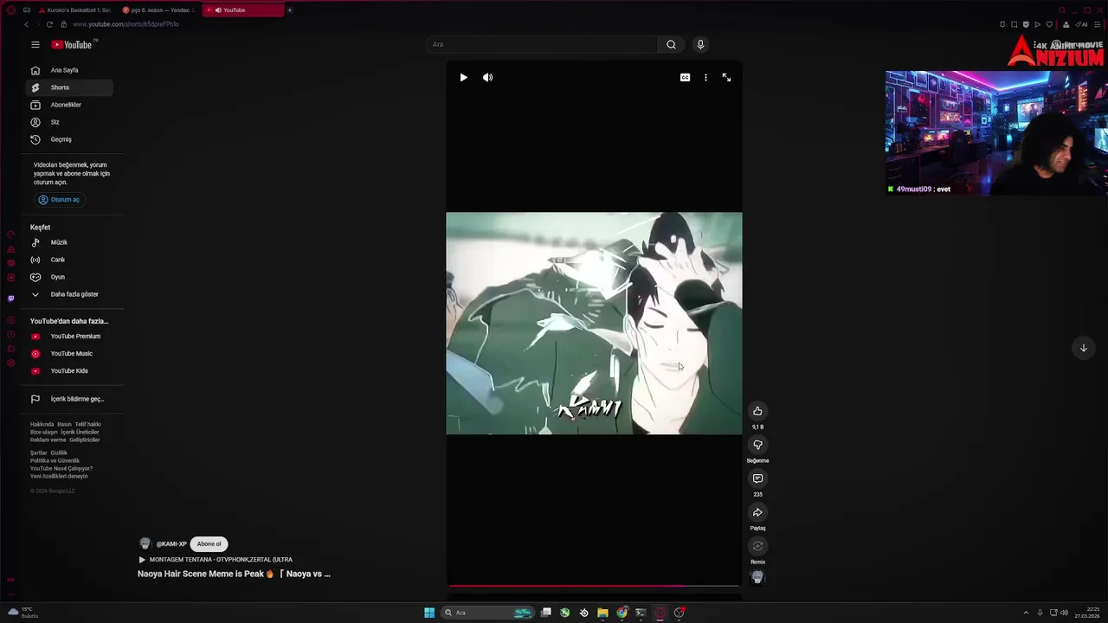
Task: Switch to Kuroko's Basketball browser tab
Action: pyautogui.click(x=74, y=10)
